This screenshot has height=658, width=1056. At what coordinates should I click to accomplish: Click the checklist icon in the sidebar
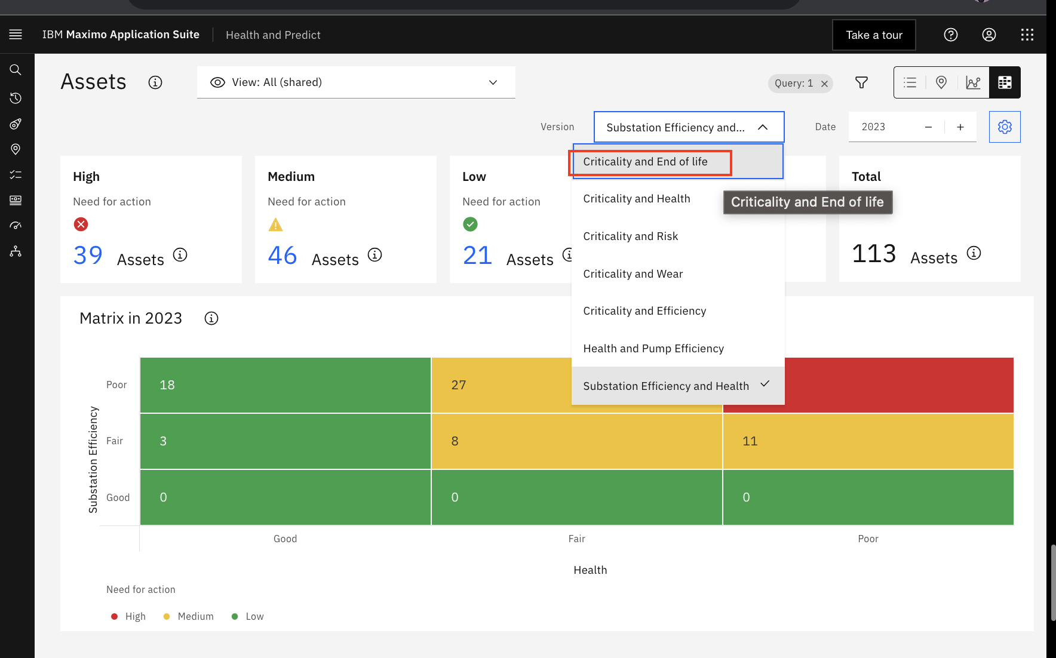[16, 175]
